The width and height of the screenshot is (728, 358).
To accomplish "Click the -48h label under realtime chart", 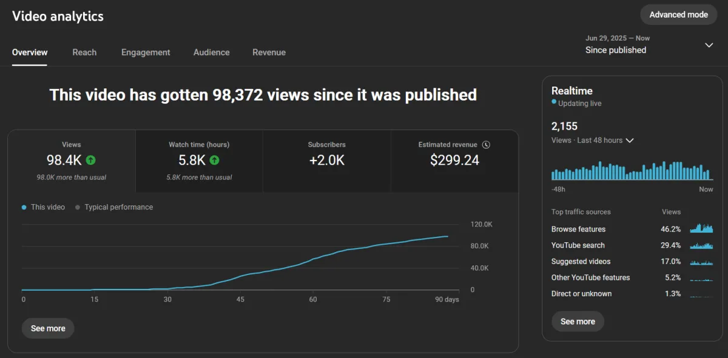I will point(558,190).
